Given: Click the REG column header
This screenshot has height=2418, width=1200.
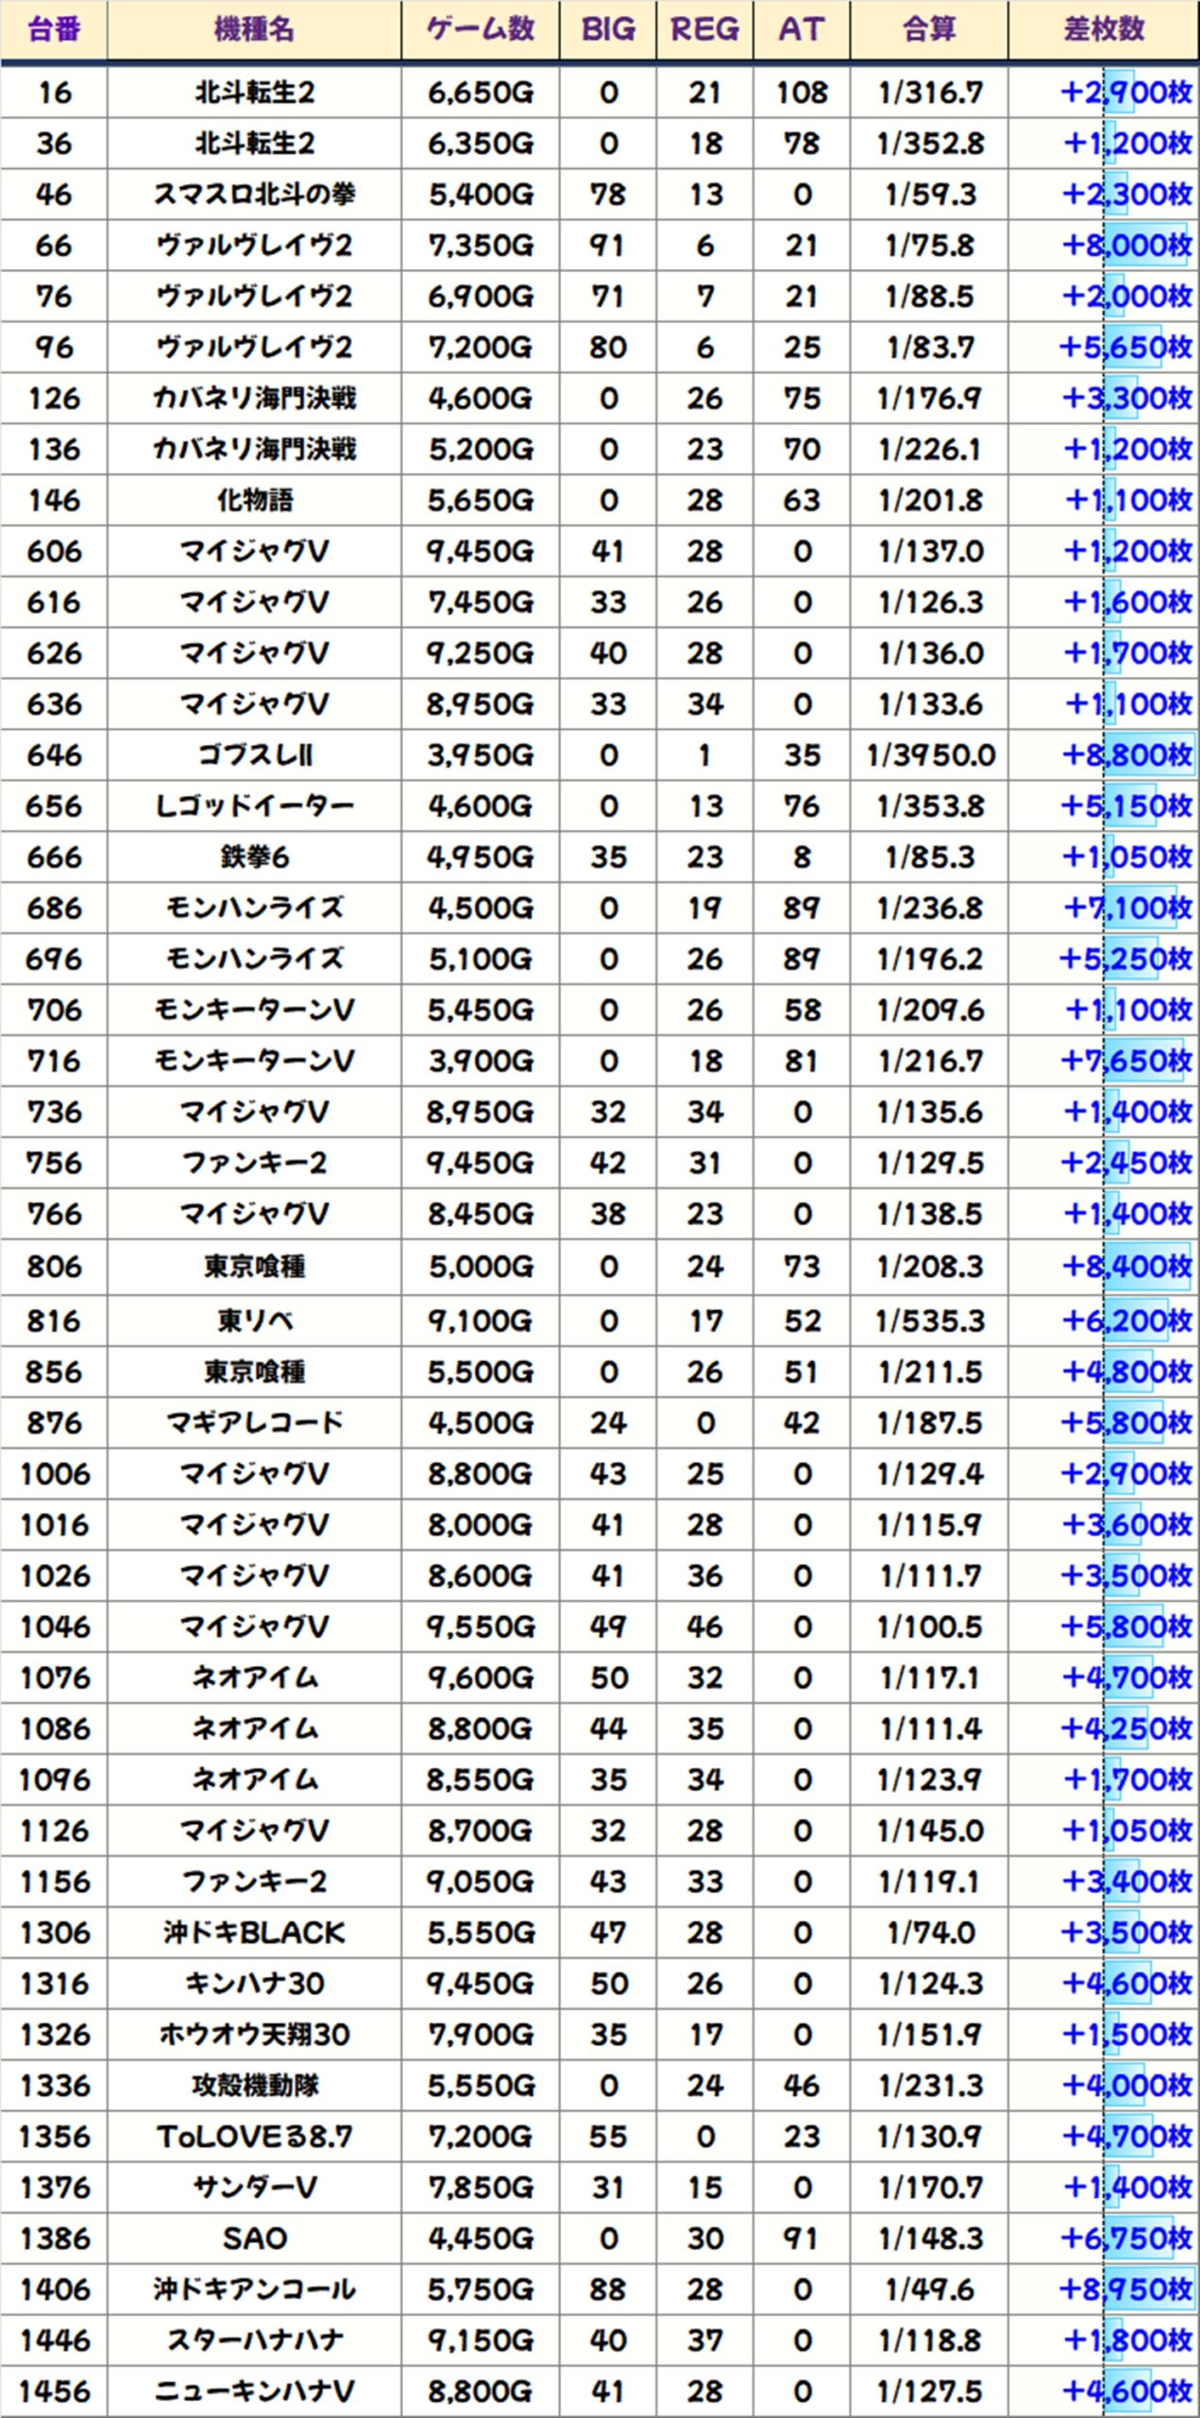Looking at the screenshot, I should 704,30.
